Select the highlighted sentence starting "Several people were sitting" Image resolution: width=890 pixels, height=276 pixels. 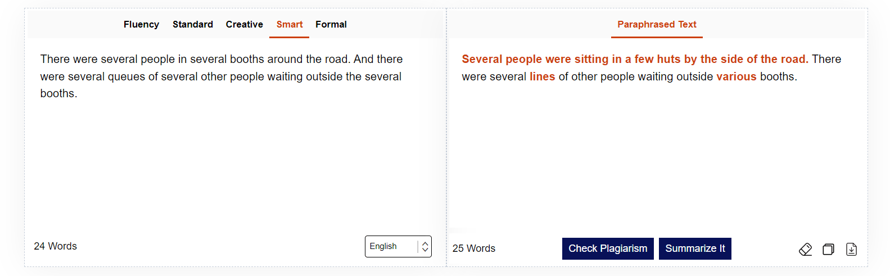[x=635, y=59]
